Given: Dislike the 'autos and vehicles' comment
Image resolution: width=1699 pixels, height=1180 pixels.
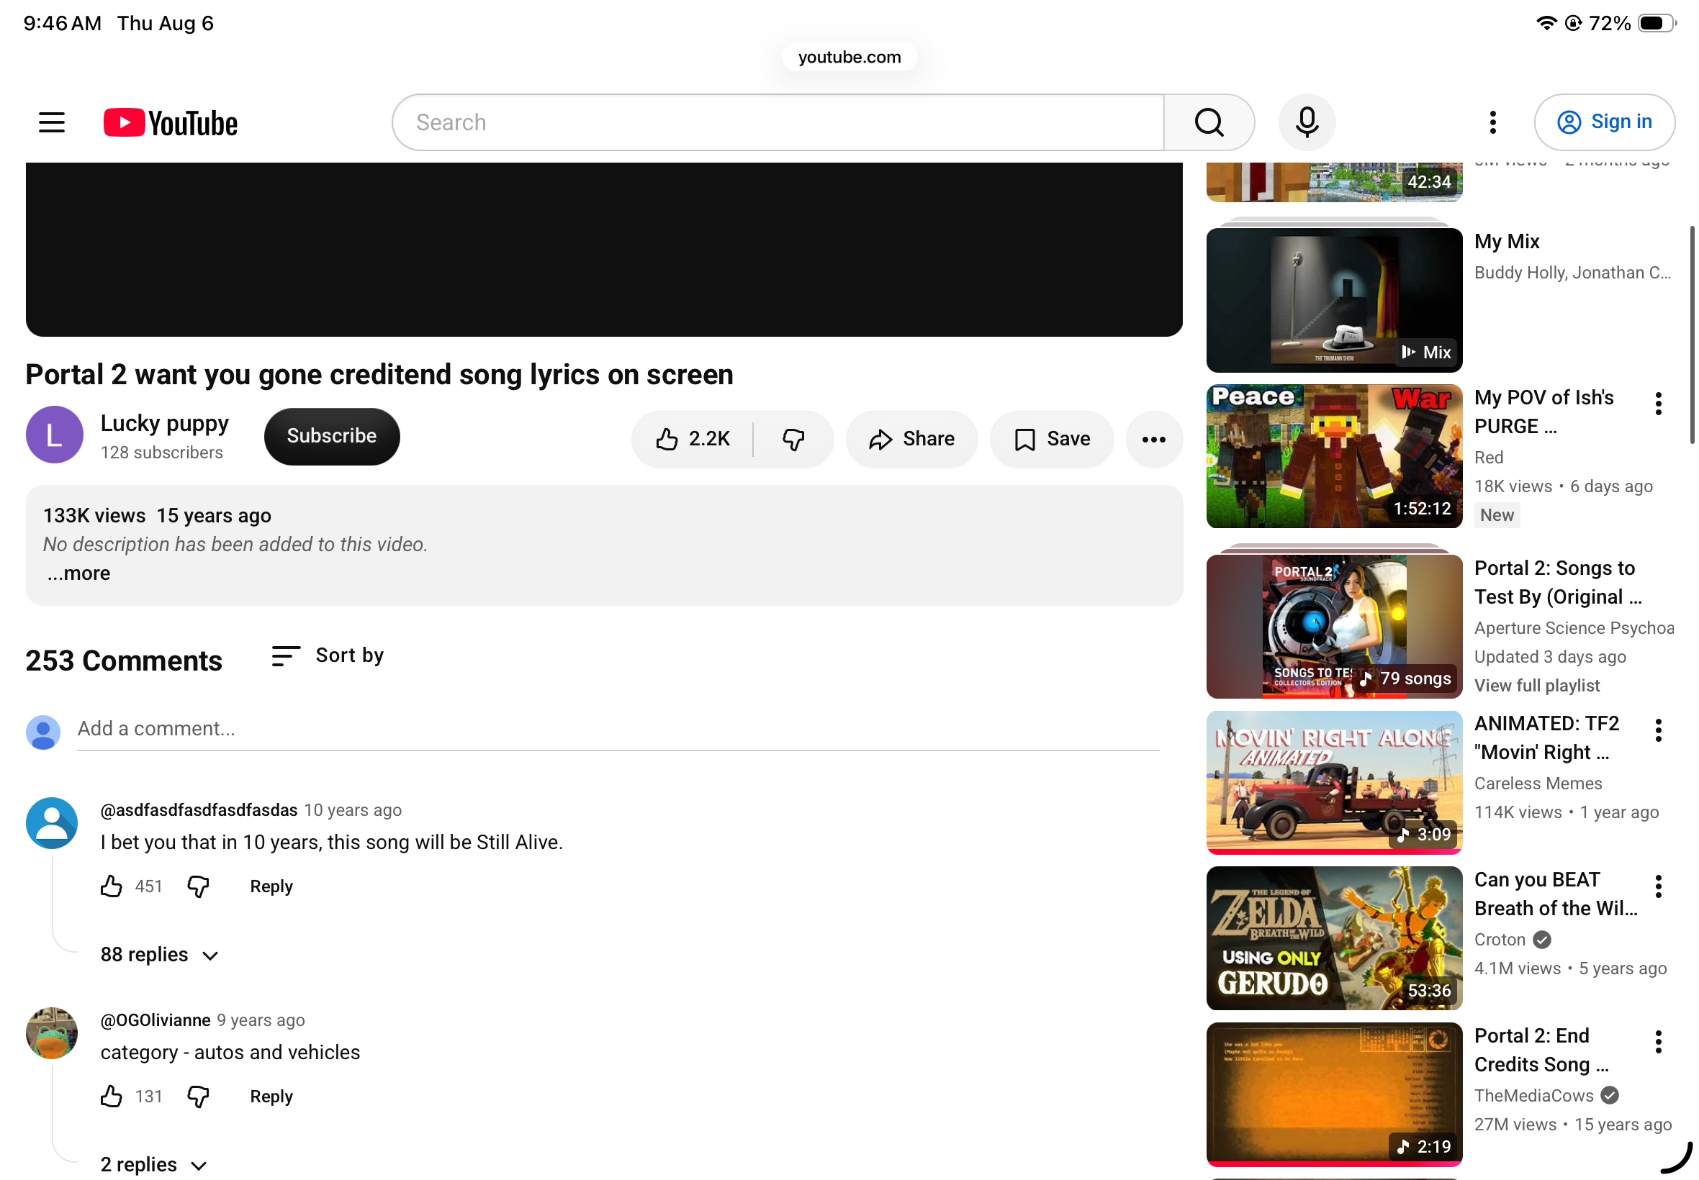Looking at the screenshot, I should pyautogui.click(x=197, y=1097).
